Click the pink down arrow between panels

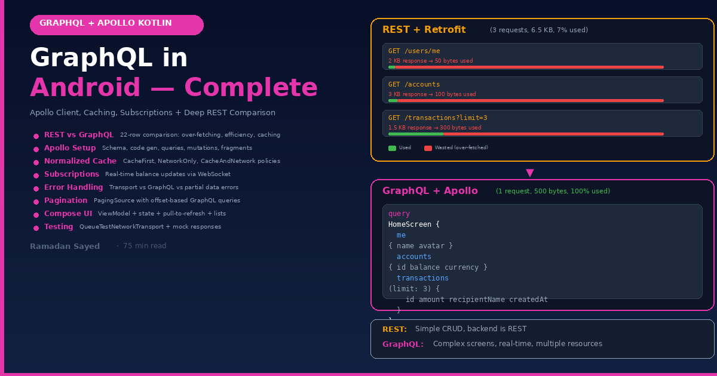click(529, 173)
